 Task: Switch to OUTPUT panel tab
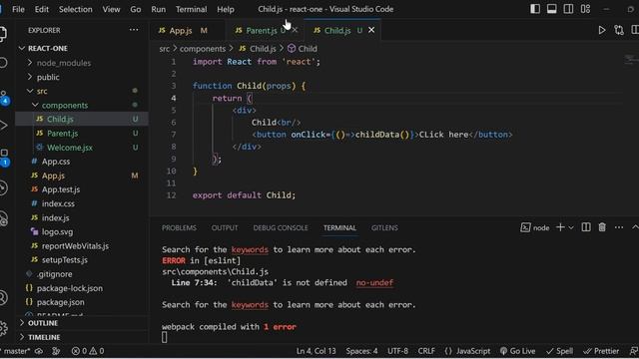tap(225, 228)
